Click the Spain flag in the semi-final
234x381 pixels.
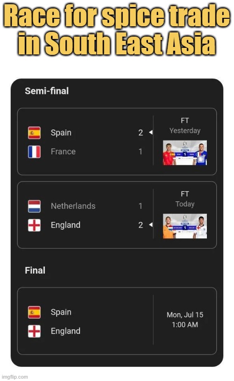34,133
